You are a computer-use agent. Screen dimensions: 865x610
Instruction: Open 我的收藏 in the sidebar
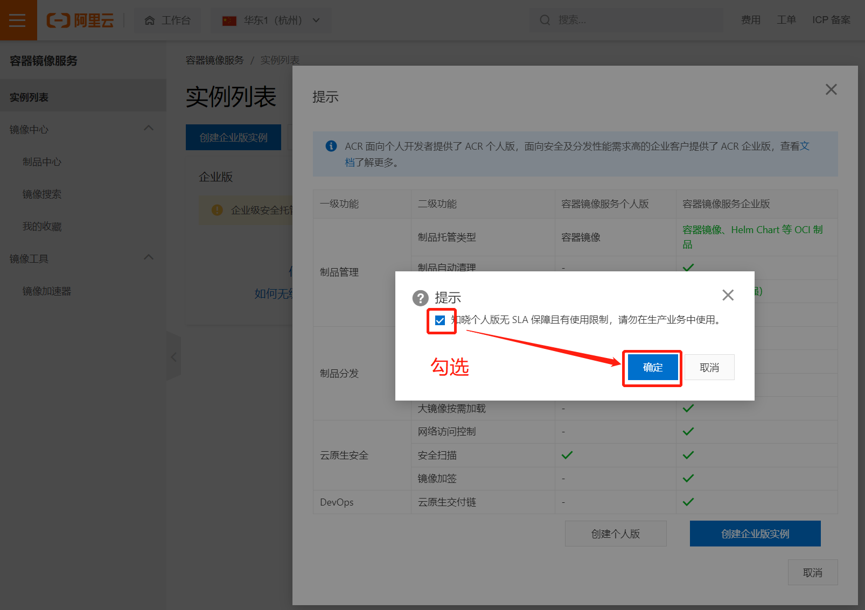tap(42, 227)
